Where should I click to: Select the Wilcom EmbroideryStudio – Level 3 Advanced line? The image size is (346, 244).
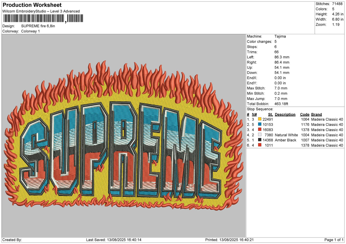41,11
